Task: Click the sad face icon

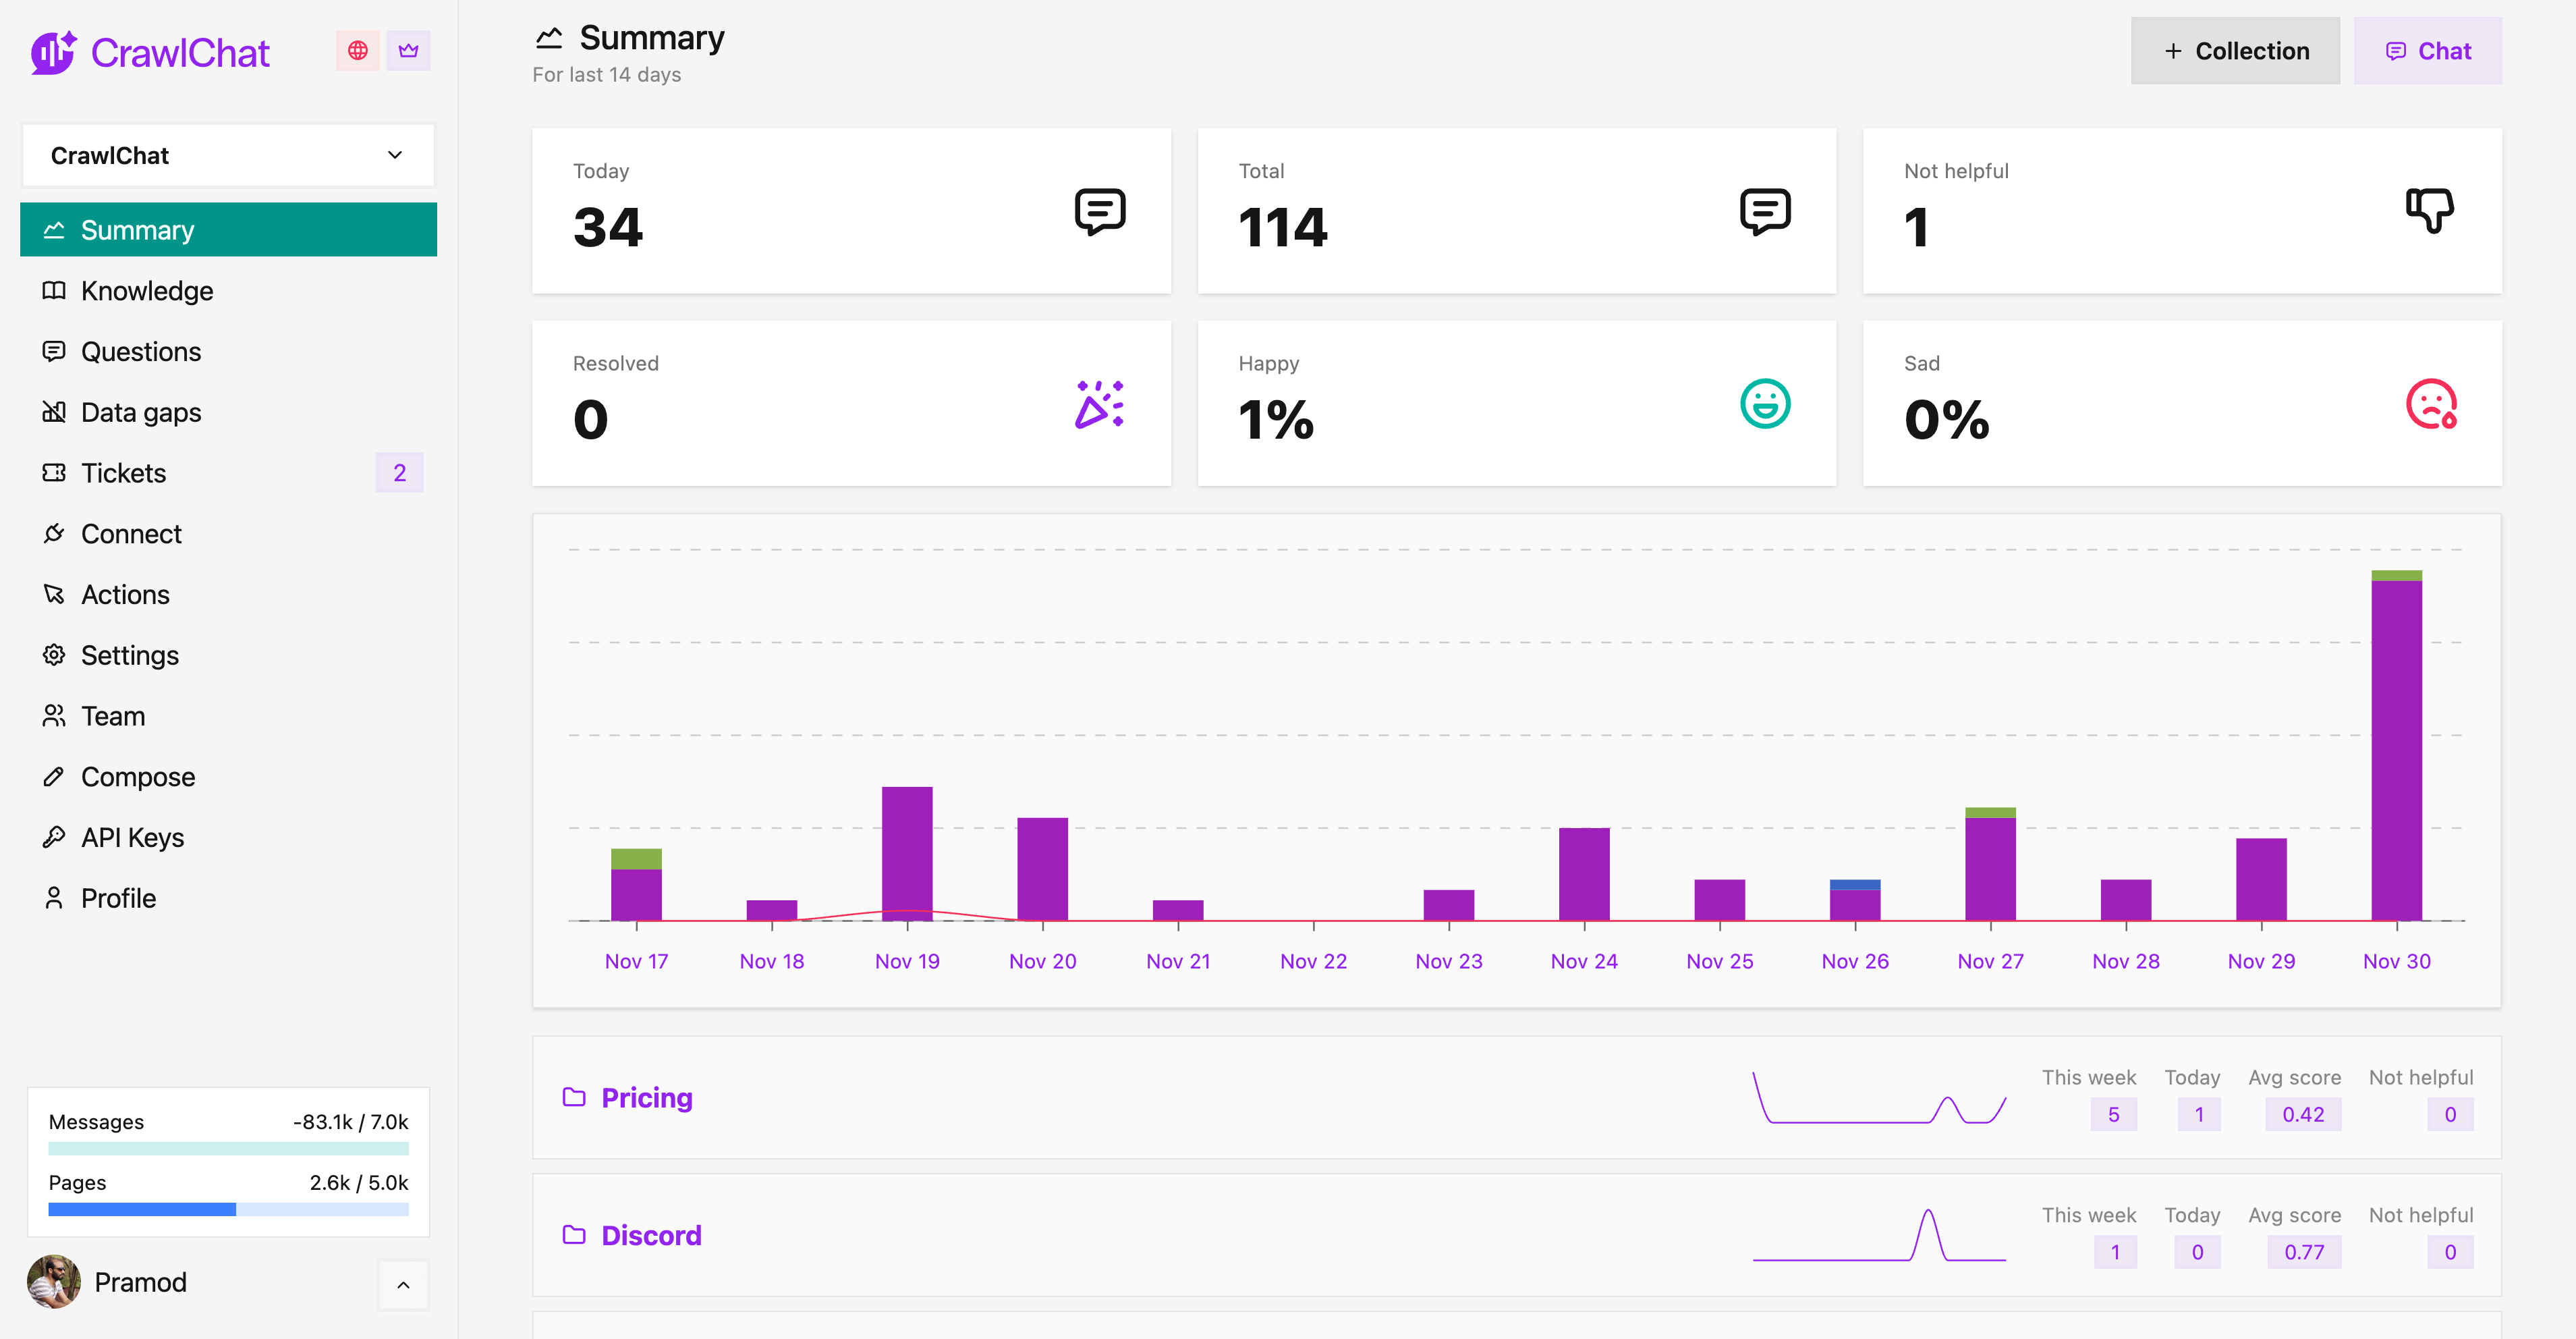Action: [x=2430, y=404]
